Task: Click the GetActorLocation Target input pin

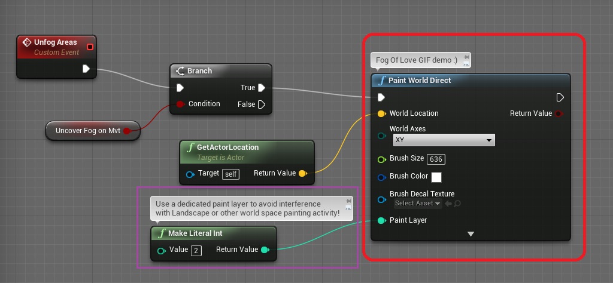Action: point(190,174)
